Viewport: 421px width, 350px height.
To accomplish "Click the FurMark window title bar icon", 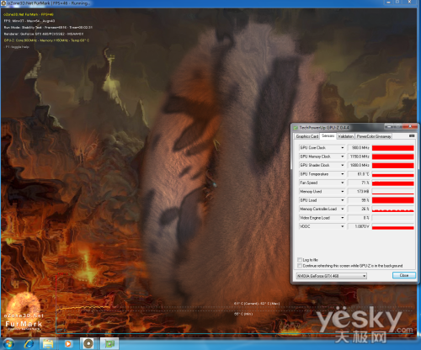I will pyautogui.click(x=3, y=3).
